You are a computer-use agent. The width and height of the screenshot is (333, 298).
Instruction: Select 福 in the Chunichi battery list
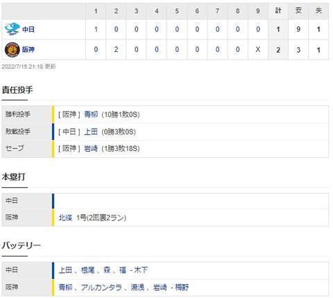[123, 270]
